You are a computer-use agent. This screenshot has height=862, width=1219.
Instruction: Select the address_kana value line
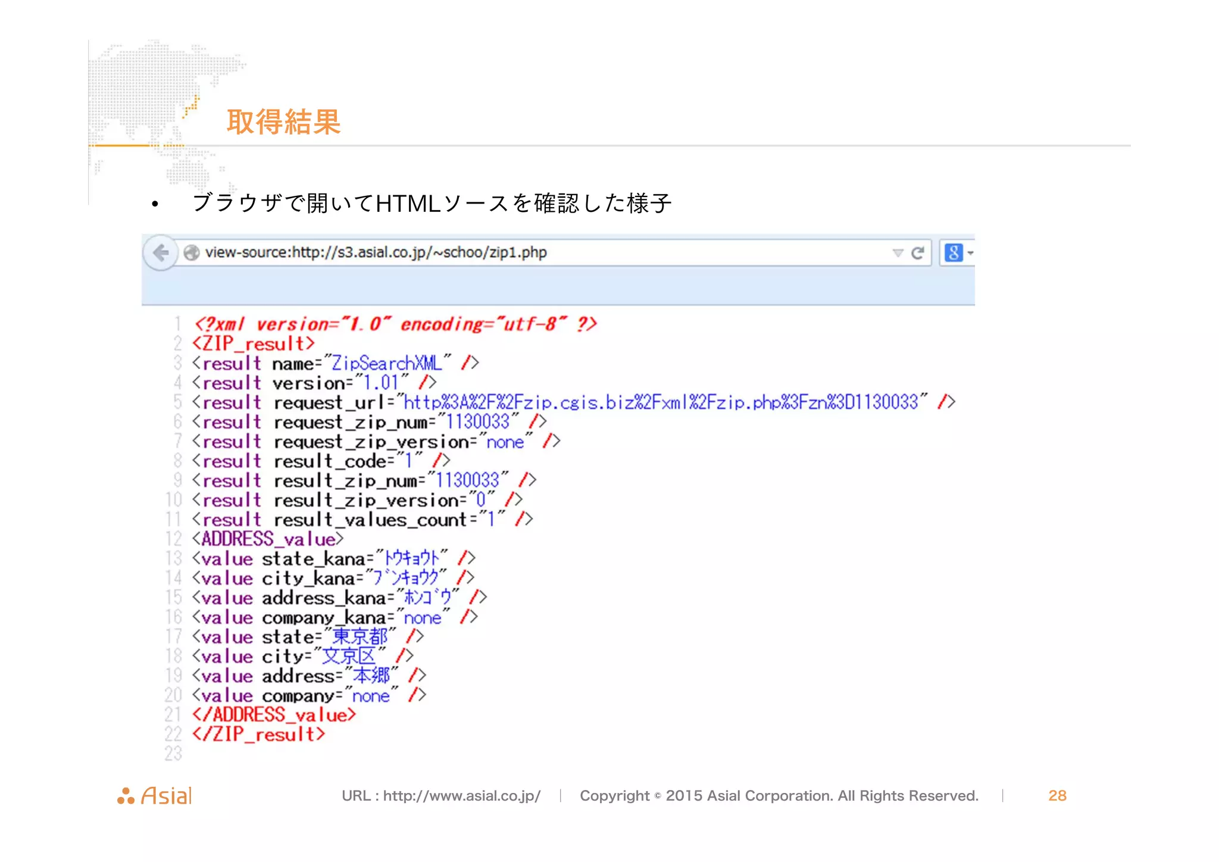(x=340, y=598)
